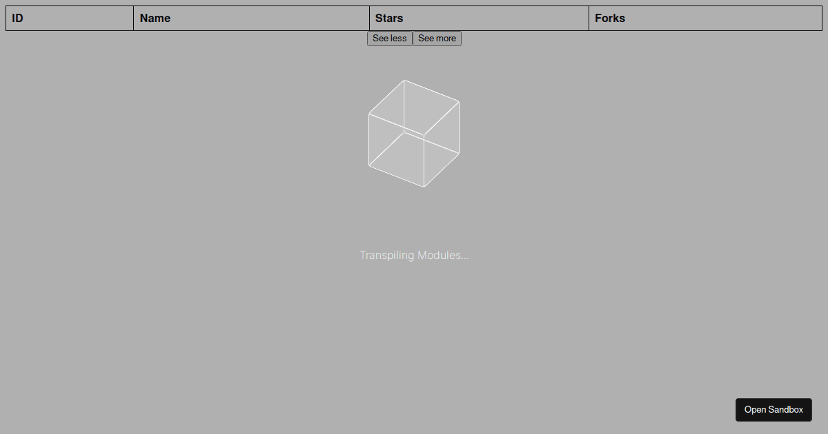Sort repositories by the Forks header
This screenshot has height=434, width=828.
coord(705,18)
